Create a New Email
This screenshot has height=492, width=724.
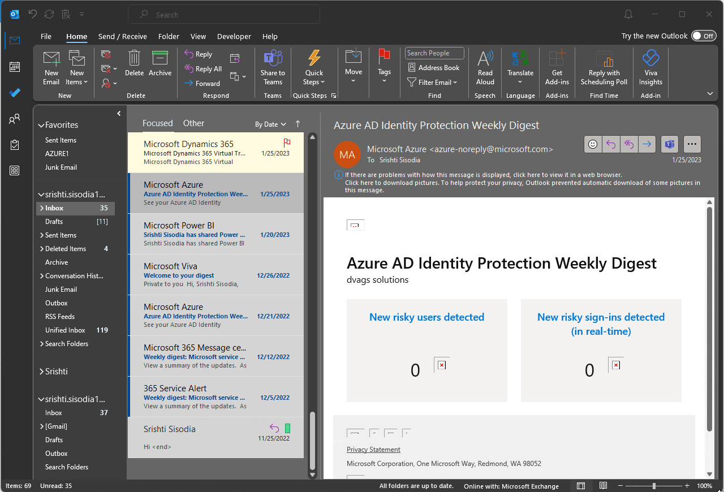pos(51,67)
